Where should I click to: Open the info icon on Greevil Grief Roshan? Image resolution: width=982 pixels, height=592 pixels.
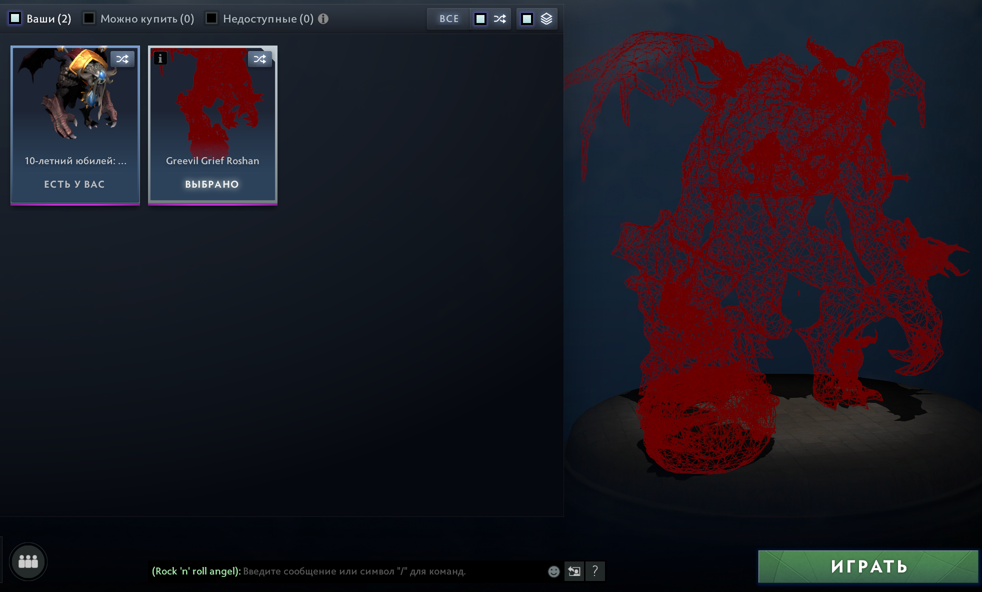pos(159,59)
